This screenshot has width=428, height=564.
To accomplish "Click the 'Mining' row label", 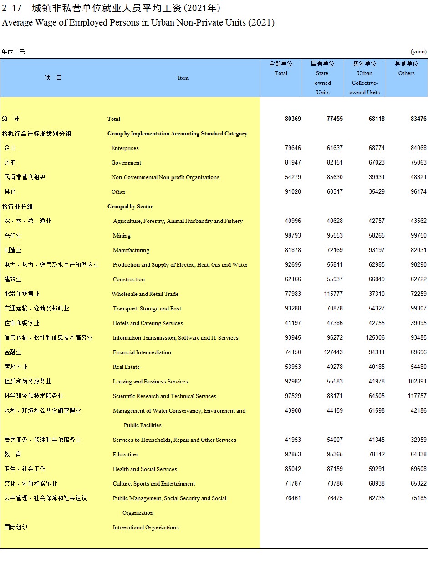I will coord(122,236).
